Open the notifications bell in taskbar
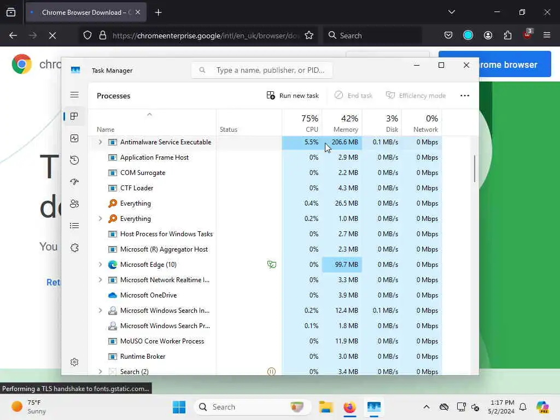The image size is (560, 420). [x=523, y=407]
